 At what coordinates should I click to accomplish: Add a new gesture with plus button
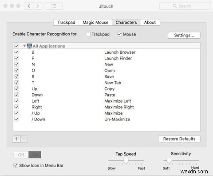click(17, 139)
